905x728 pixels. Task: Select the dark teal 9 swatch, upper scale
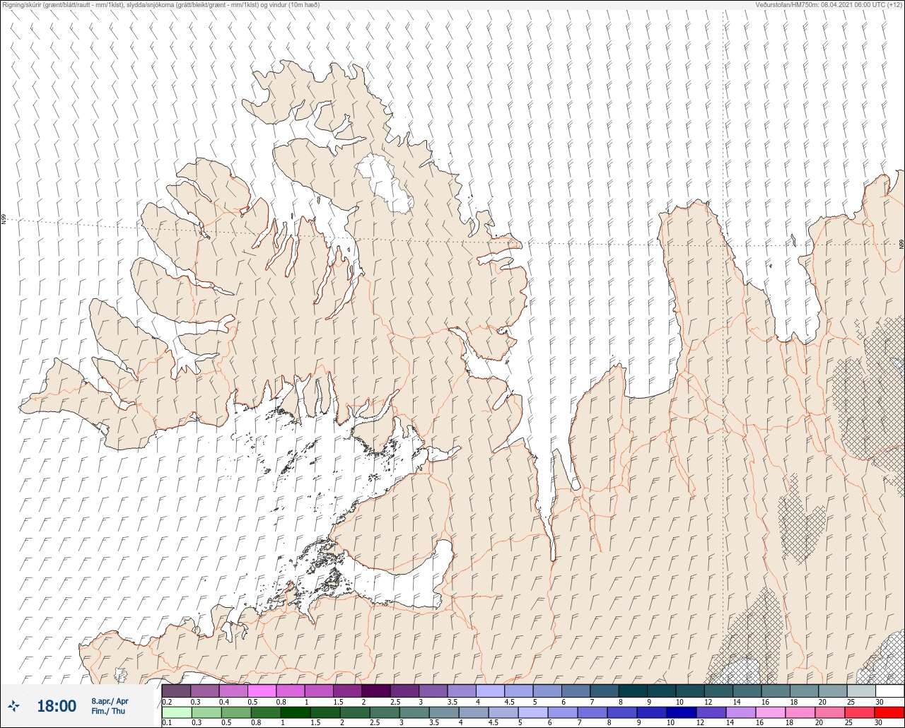click(x=662, y=691)
